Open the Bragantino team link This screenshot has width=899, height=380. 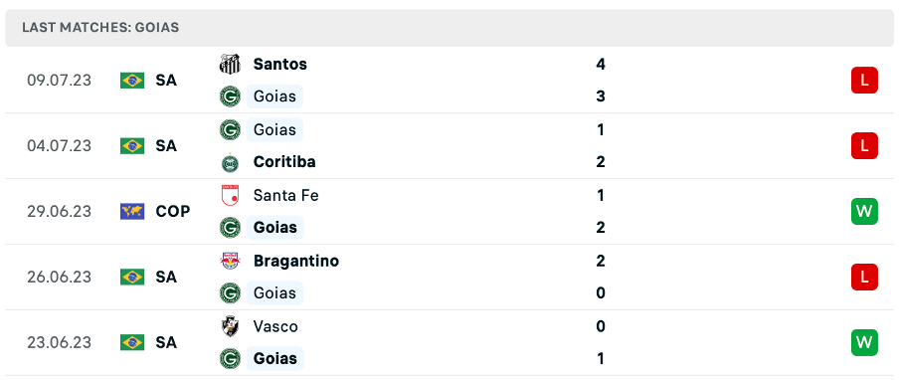pos(295,262)
